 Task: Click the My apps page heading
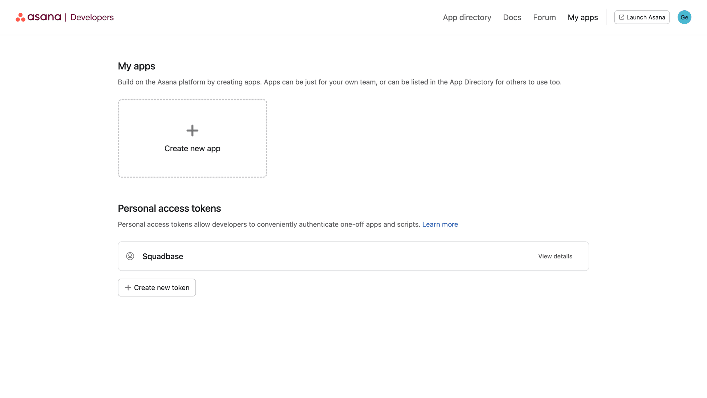(137, 66)
